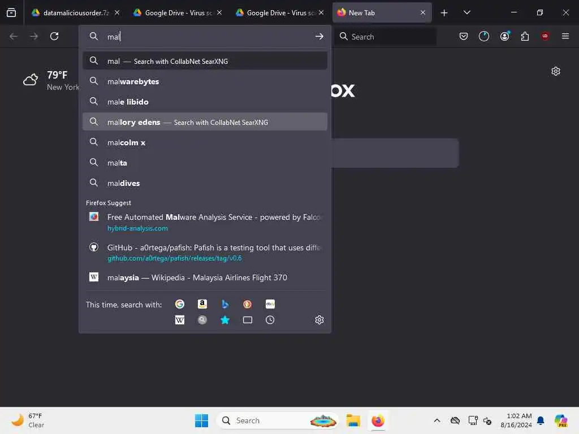Open the 79°F New York weather widget
The height and width of the screenshot is (434, 579).
click(51, 80)
